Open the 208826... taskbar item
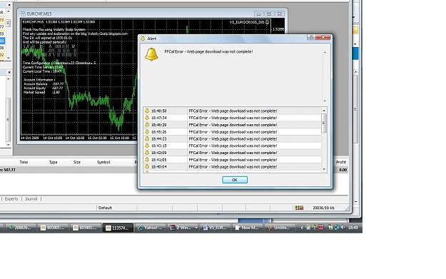The height and width of the screenshot is (279, 446). [x=20, y=228]
